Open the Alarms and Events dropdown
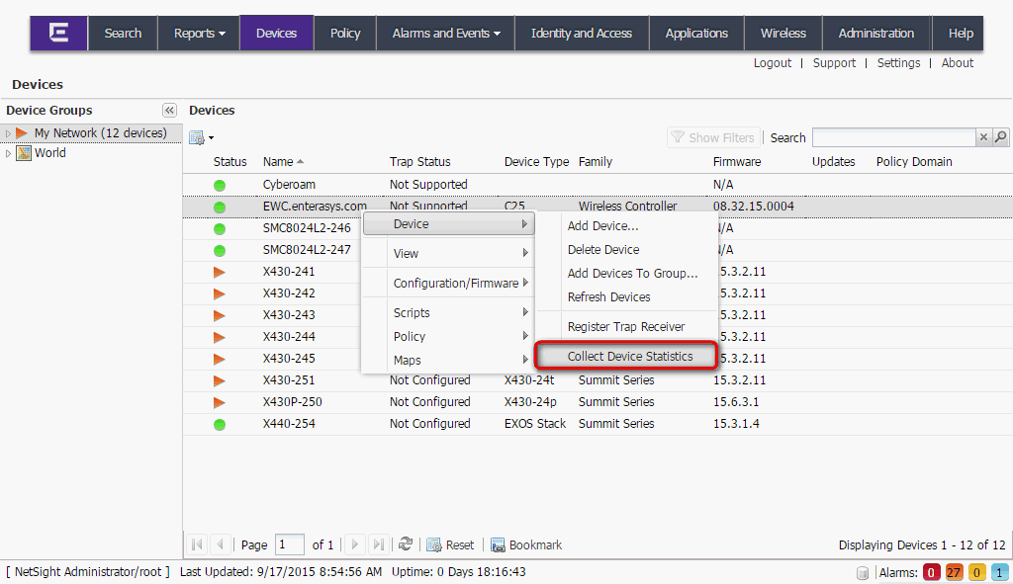This screenshot has height=584, width=1013. pos(446,33)
